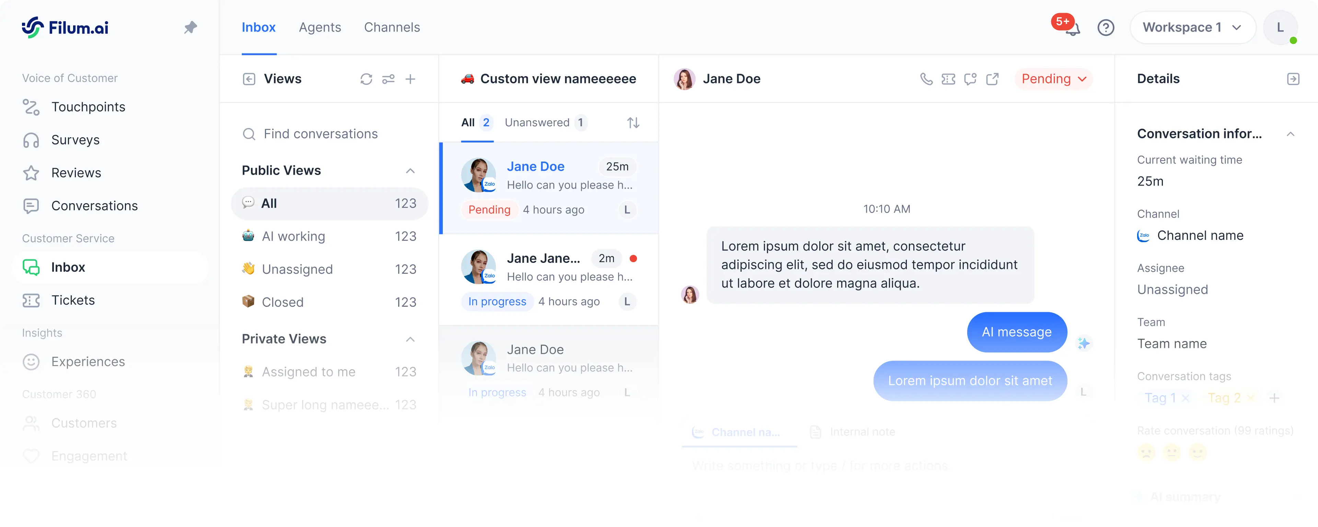The height and width of the screenshot is (527, 1318).
Task: Open notifications bell with 5+ badge
Action: coord(1072,28)
